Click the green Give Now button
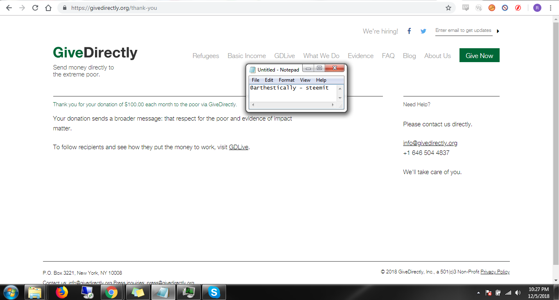Image resolution: width=559 pixels, height=300 pixels. coord(480,56)
